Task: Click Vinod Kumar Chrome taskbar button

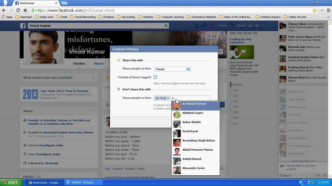Action: [x=45, y=182]
